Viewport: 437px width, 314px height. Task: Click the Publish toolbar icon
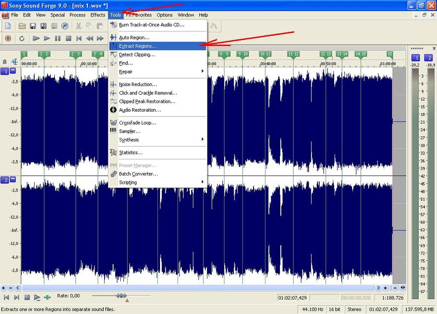click(x=65, y=26)
